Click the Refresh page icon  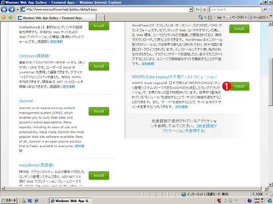pyautogui.click(x=198, y=9)
